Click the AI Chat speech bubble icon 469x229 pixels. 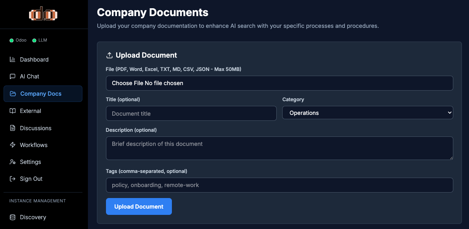13,76
